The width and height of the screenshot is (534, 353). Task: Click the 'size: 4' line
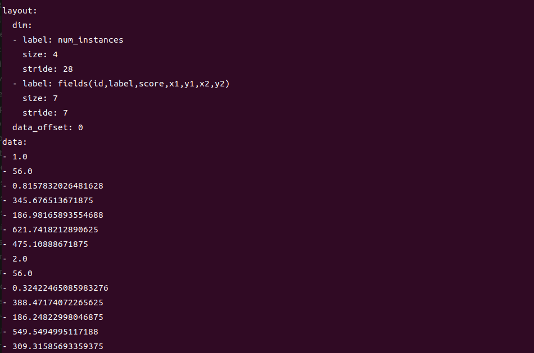click(x=40, y=55)
